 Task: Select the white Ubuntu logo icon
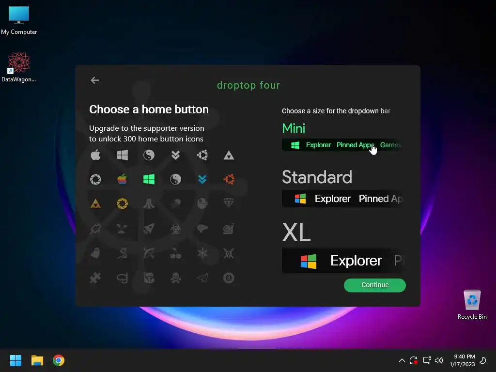[x=202, y=155]
